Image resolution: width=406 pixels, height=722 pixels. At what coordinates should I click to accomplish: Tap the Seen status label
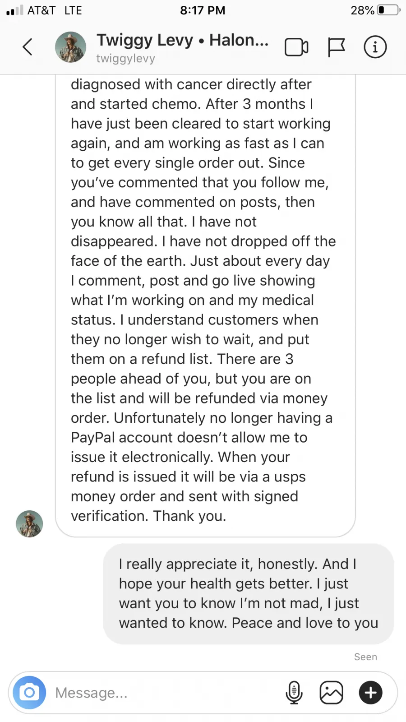(x=365, y=657)
